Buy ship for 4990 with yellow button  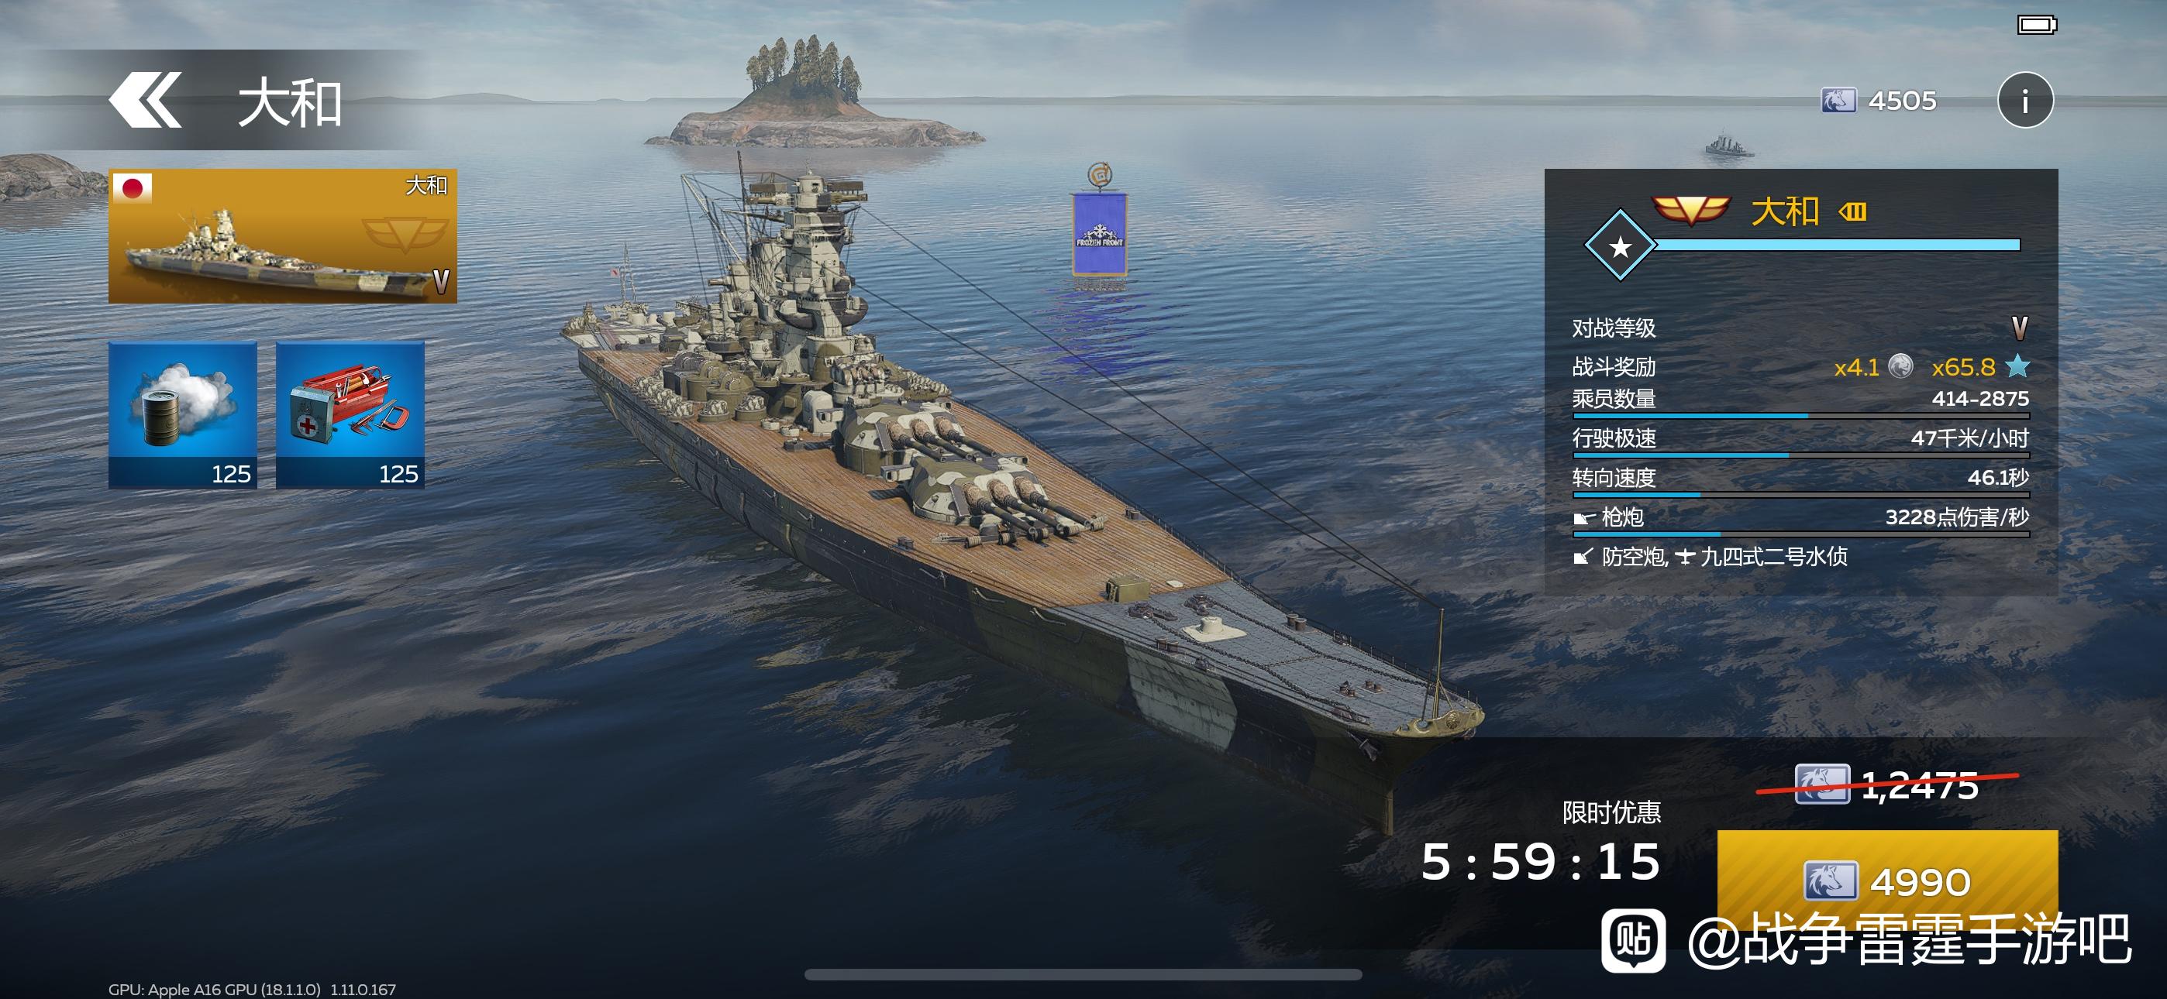click(x=1887, y=881)
